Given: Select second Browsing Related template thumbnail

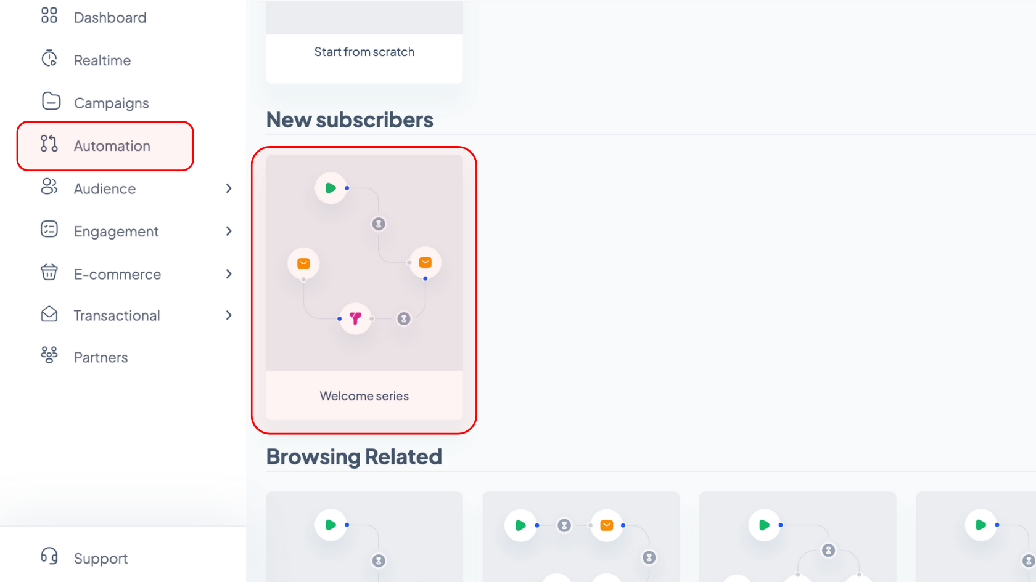Looking at the screenshot, I should tap(581, 536).
